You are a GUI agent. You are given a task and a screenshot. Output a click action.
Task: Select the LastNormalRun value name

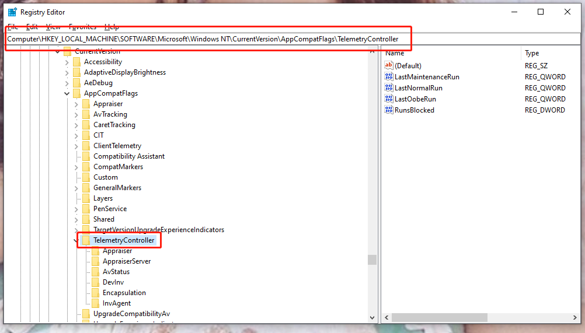419,87
